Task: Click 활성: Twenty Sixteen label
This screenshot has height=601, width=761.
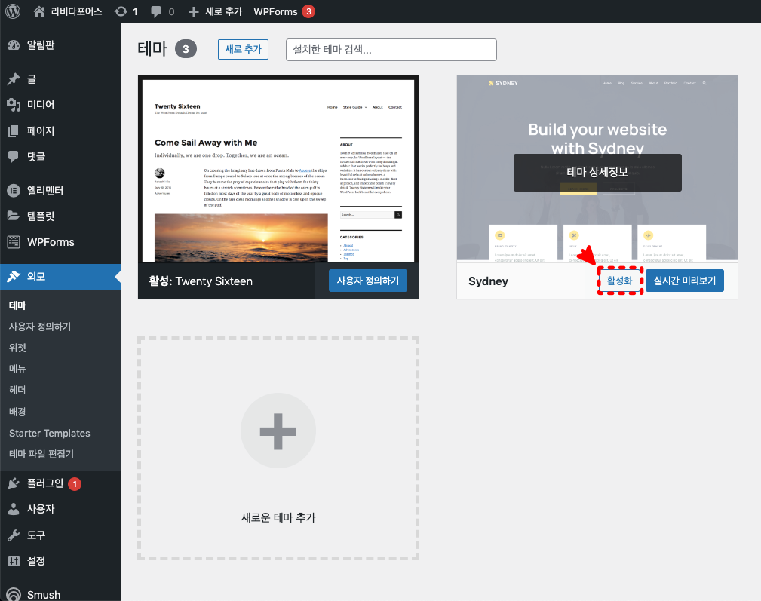Action: click(x=201, y=281)
